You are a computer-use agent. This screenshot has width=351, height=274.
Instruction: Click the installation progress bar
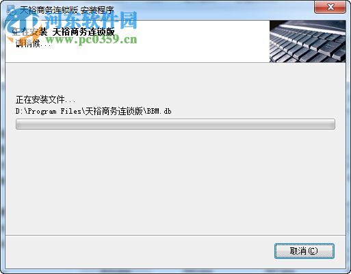175,124
